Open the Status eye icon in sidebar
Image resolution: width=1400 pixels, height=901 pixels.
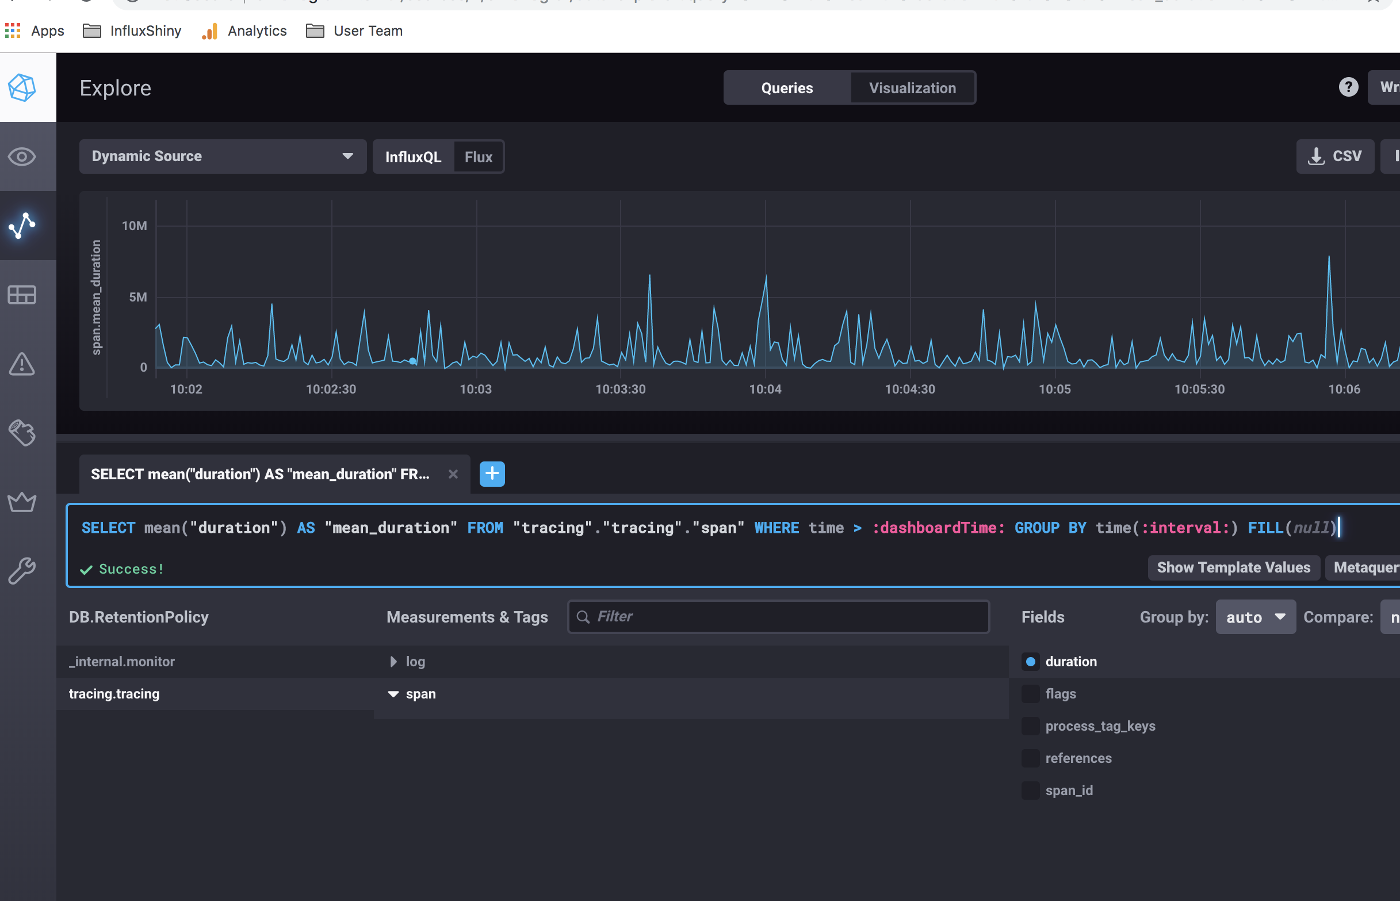(x=22, y=156)
